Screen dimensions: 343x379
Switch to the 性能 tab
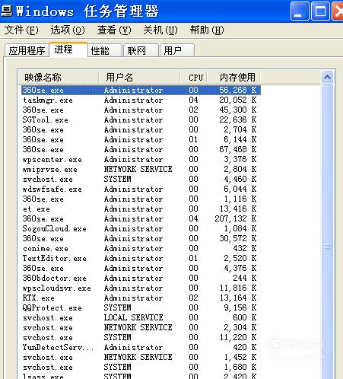pyautogui.click(x=105, y=50)
